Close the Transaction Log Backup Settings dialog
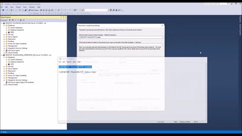This screenshot has width=242, height=136. point(162,25)
